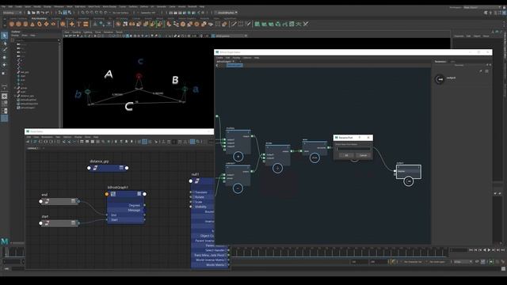The width and height of the screenshot is (507, 285).
Task: Open the Modeling menu set dropdown
Action: [x=12, y=13]
